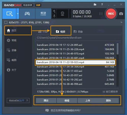The width and height of the screenshot is (127, 115).
Task: Click the pause recording button
Action: (101, 14)
